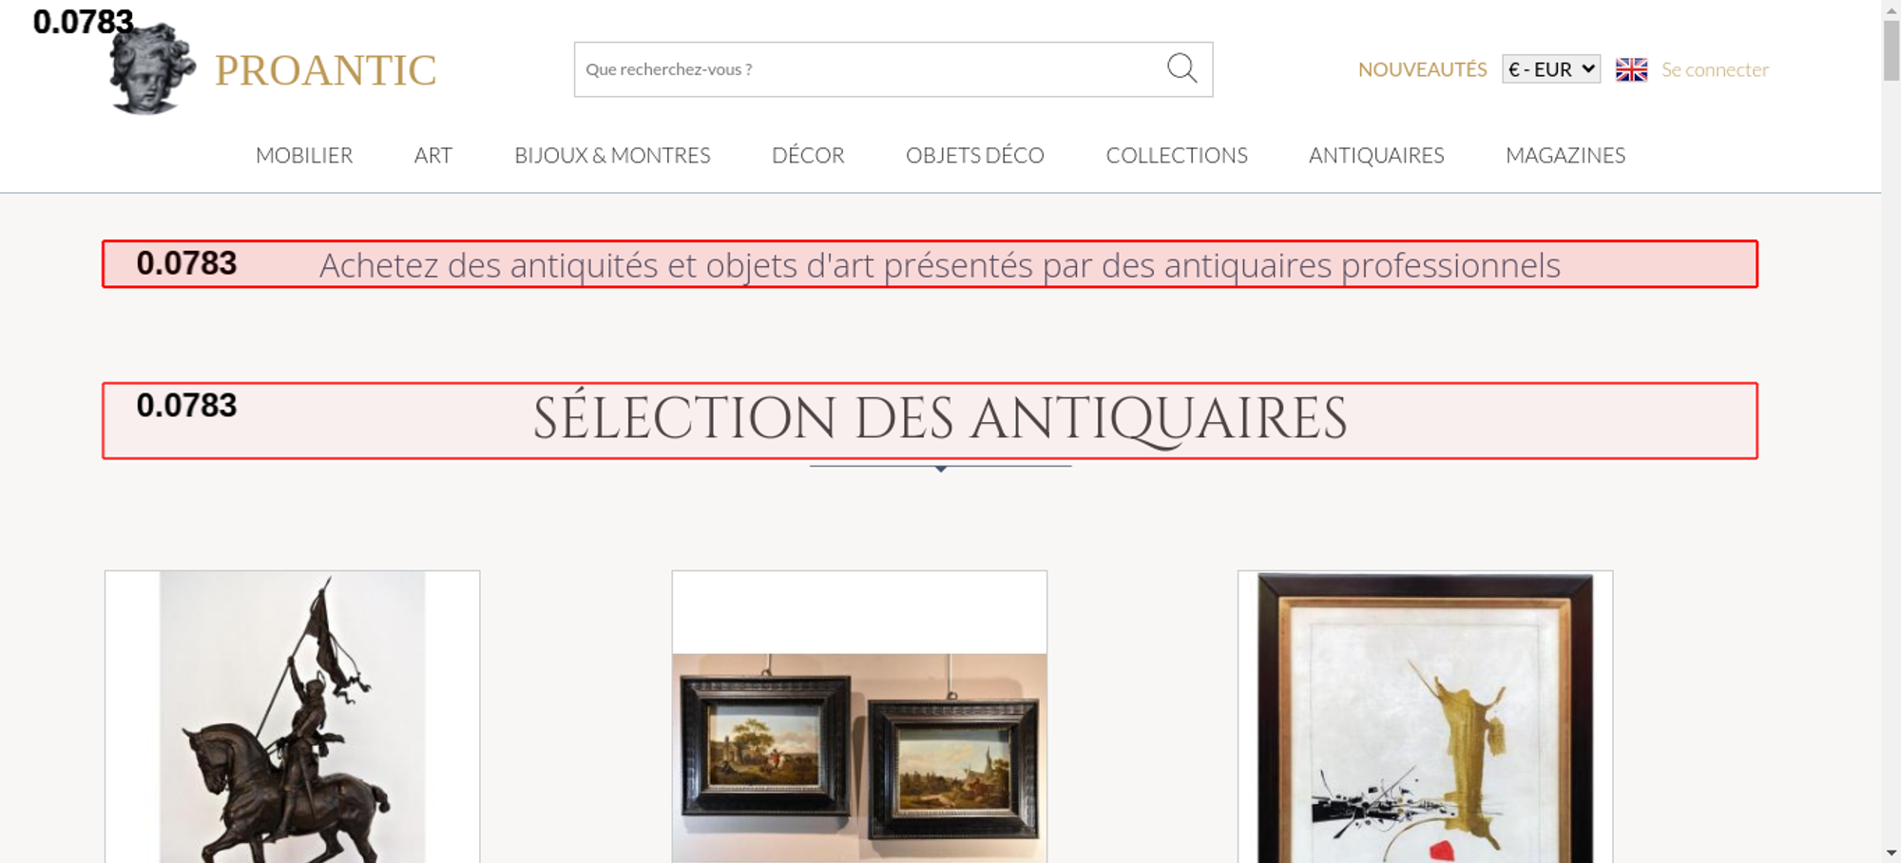Click the NOUVEAUTÉS link
This screenshot has width=1901, height=863.
click(1422, 69)
